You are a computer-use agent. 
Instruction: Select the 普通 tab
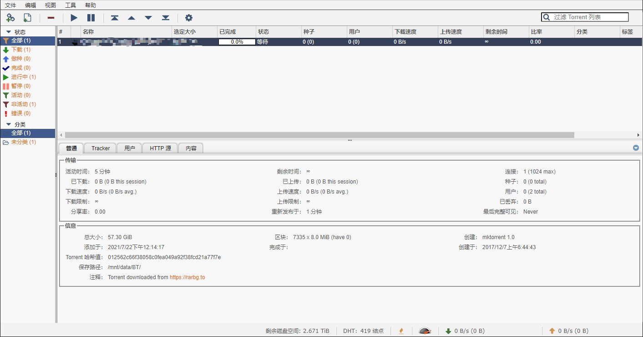tap(71, 148)
